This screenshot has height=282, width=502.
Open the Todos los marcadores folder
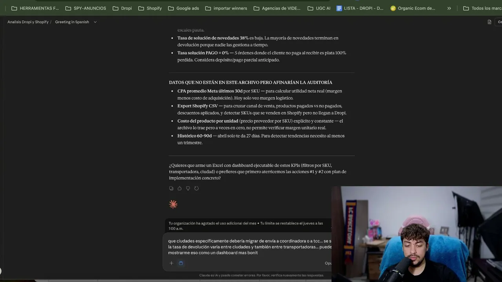tap(482, 8)
